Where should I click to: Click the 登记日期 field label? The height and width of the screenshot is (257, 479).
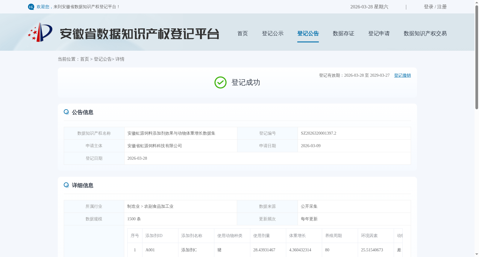tap(94, 158)
